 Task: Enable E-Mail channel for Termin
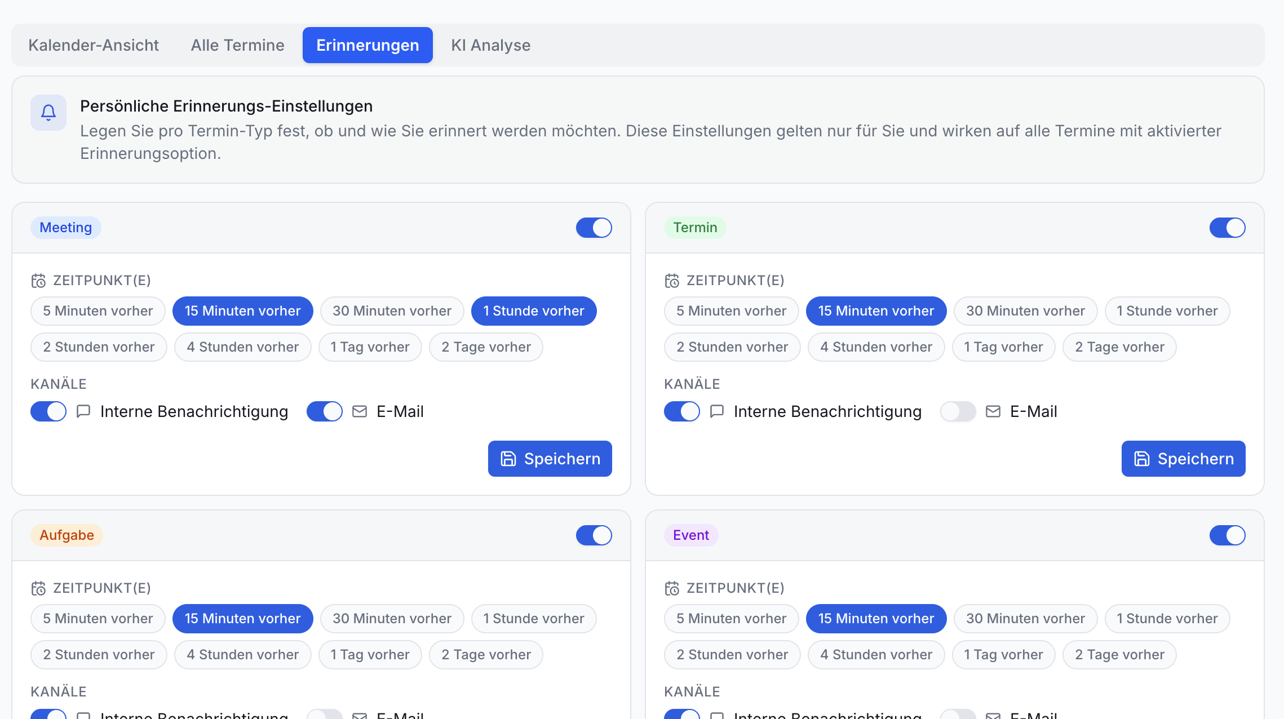click(958, 411)
